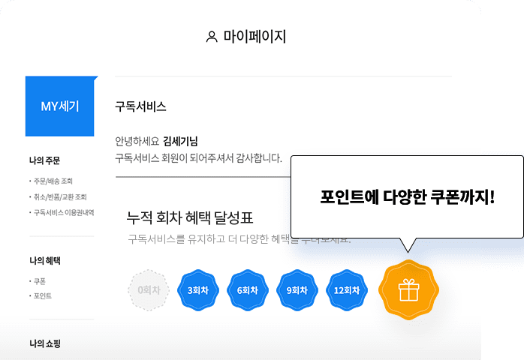Screen dimensions: 524x360
Task: Click the blue 3회차 benefit badge
Action: click(x=198, y=289)
